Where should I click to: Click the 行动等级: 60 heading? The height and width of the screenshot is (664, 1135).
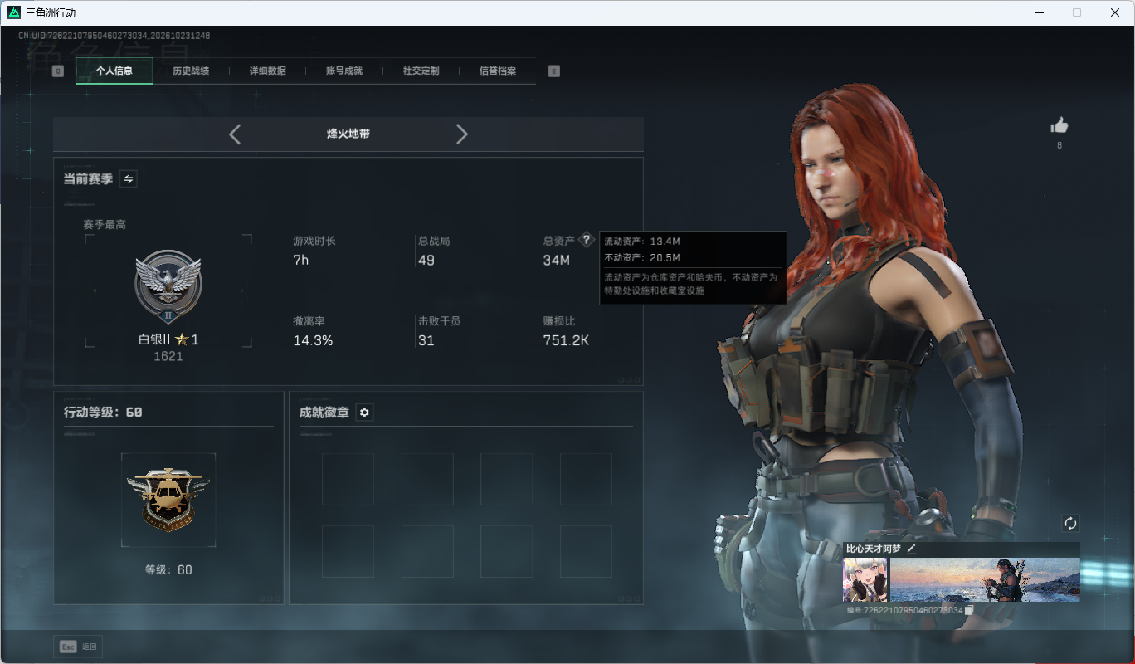(103, 412)
